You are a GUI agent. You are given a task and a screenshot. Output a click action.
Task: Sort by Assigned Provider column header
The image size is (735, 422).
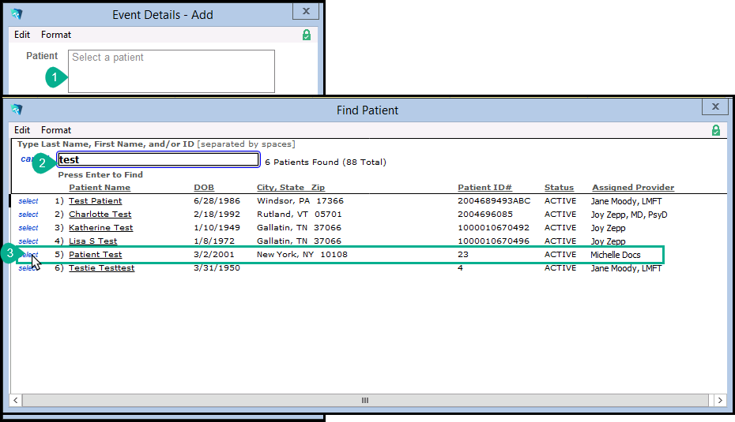(633, 188)
